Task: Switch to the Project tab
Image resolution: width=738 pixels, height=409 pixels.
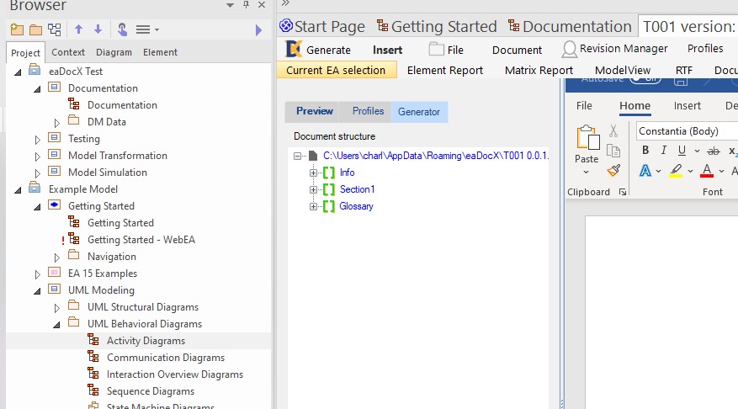Action: coord(25,53)
